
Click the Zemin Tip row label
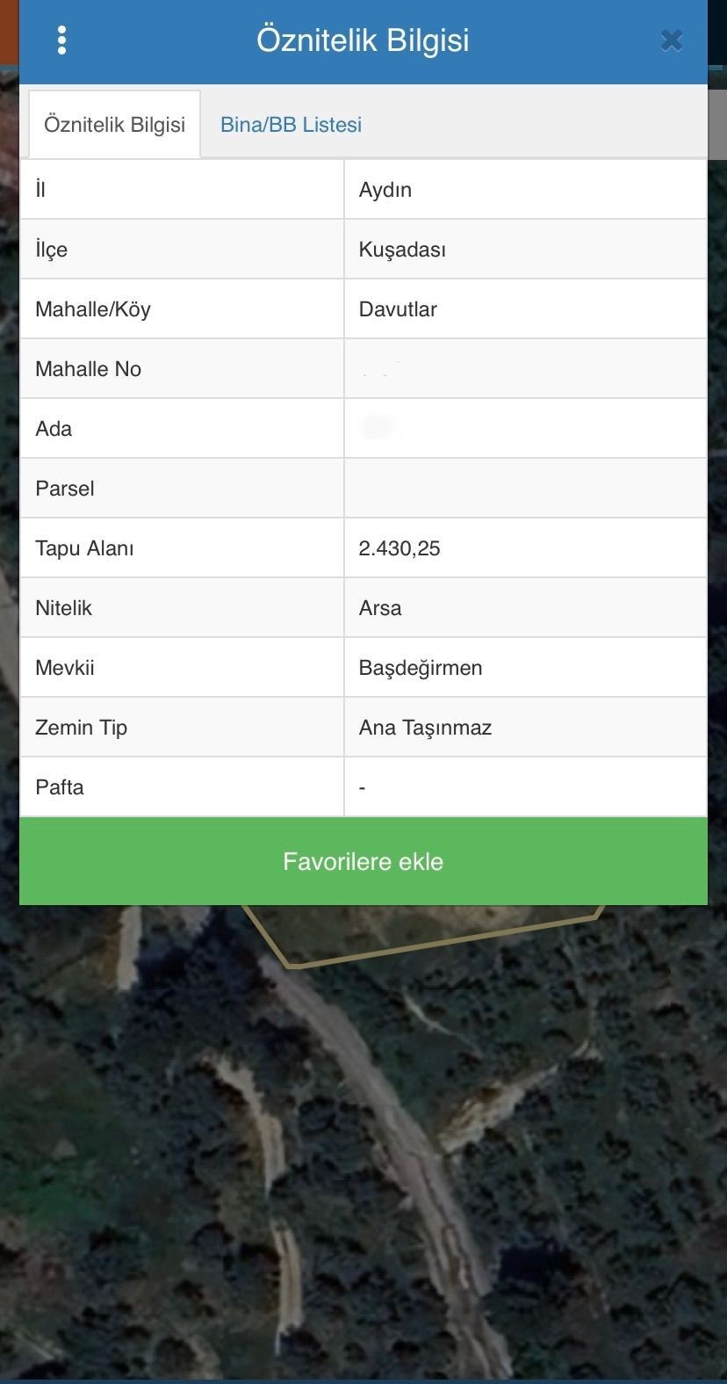81,728
